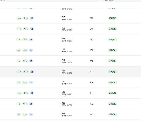Click the token count 380
This screenshot has height=126, width=141.
(63, 103)
